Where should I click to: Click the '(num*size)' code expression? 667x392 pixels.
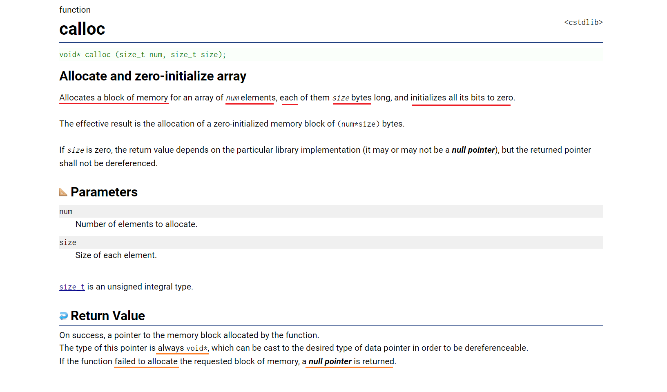[359, 124]
